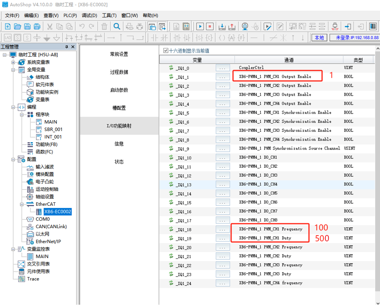
Task: Close the 工程管理 panel
Action: 73,47
